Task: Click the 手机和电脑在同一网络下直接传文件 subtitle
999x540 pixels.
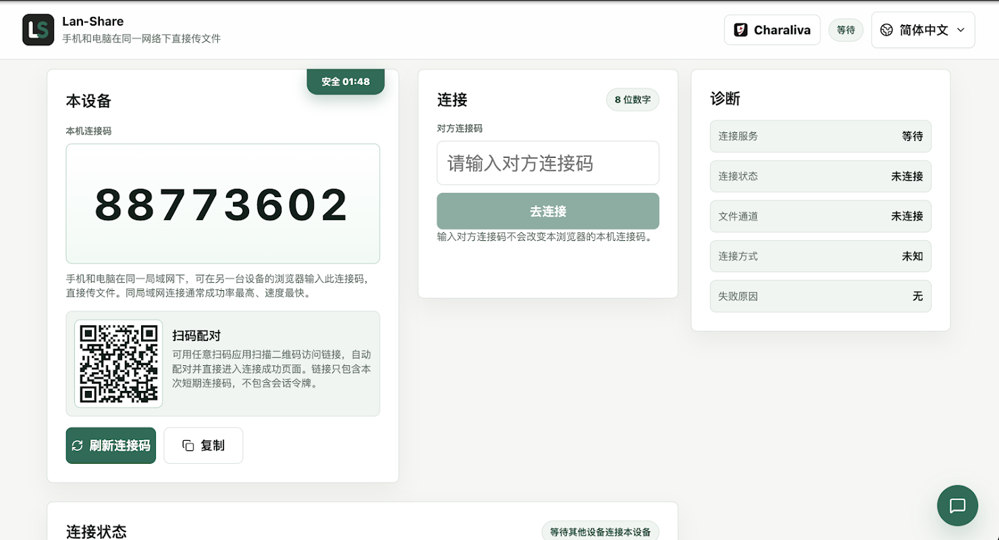Action: [142, 39]
